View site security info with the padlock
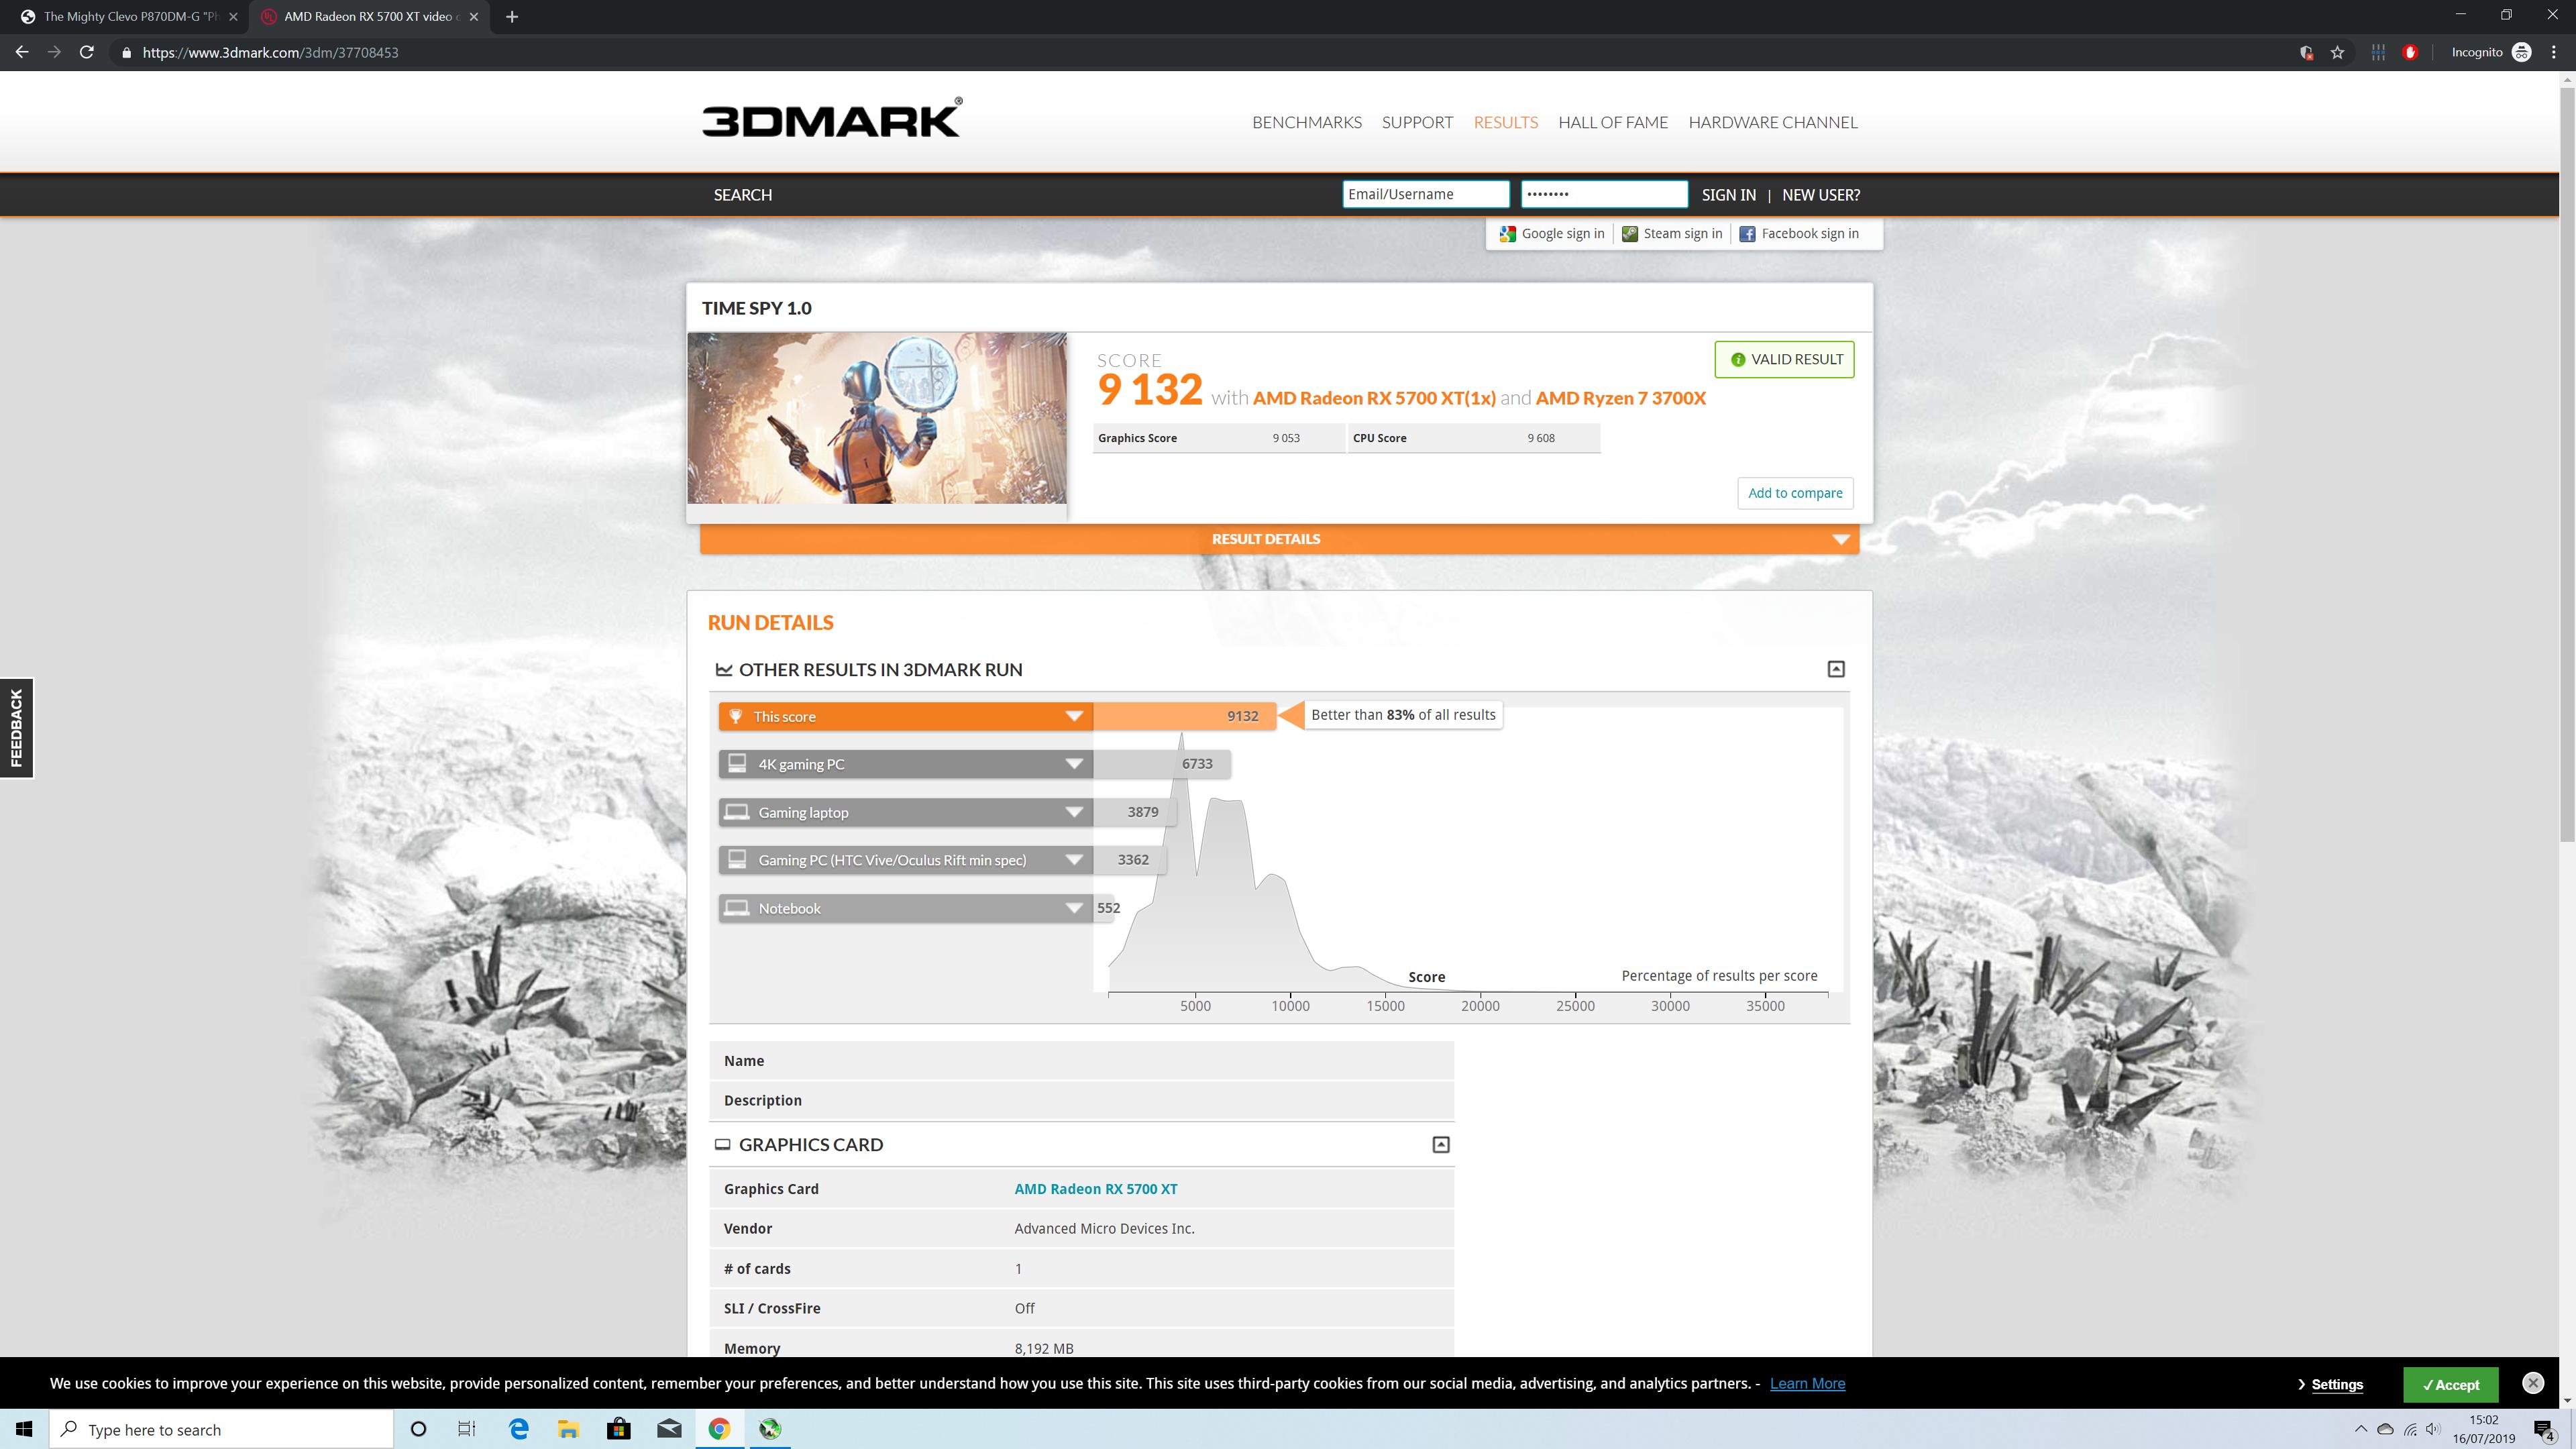 click(126, 52)
